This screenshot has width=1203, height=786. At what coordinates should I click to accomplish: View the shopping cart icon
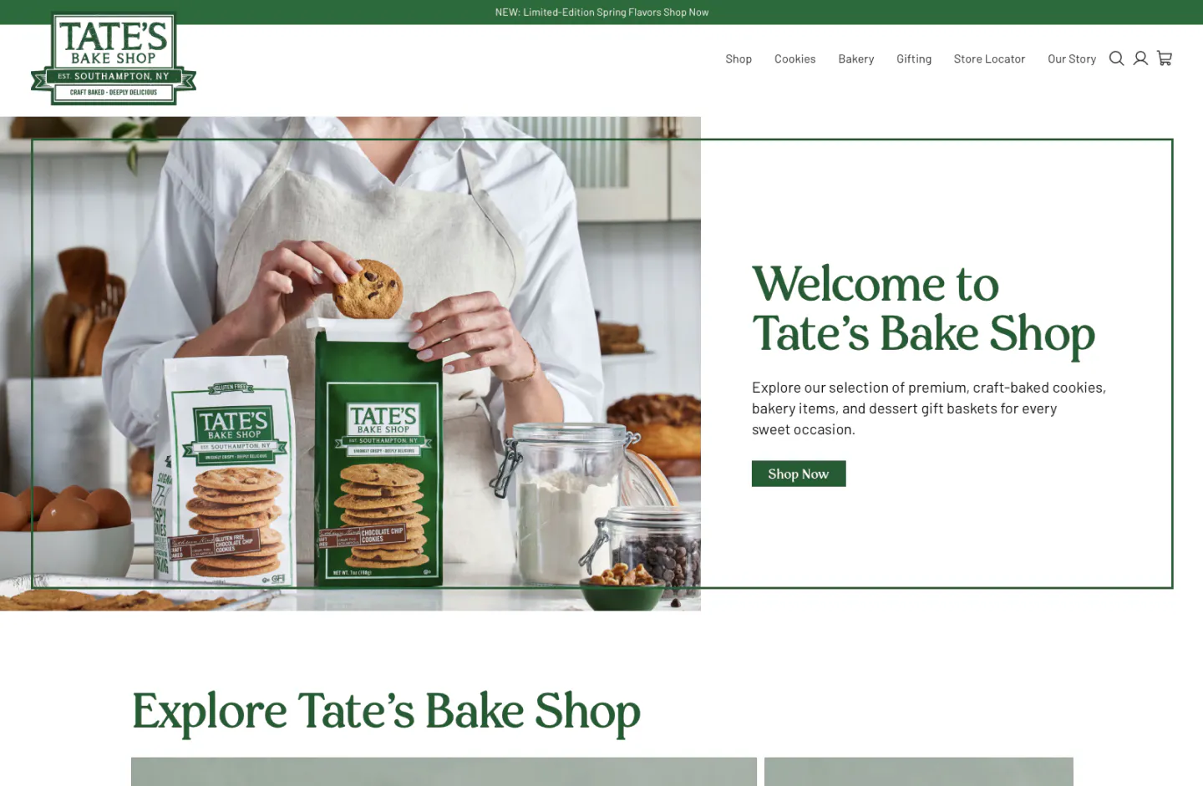(1165, 58)
